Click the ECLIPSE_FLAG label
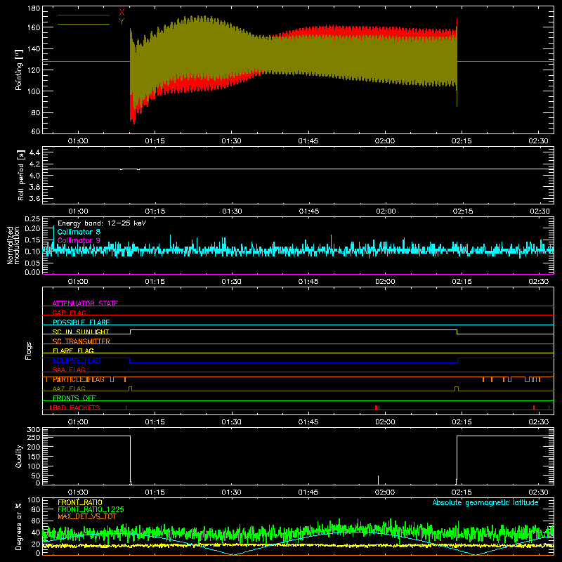The image size is (562, 562). click(77, 360)
